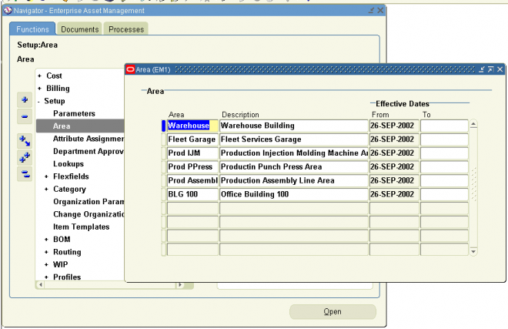The width and height of the screenshot is (508, 329).
Task: Click the Warehouse Building description field
Action: pyautogui.click(x=294, y=126)
